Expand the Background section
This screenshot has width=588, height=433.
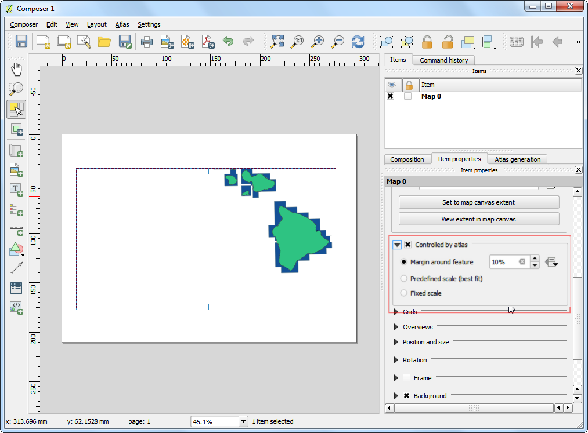click(396, 396)
